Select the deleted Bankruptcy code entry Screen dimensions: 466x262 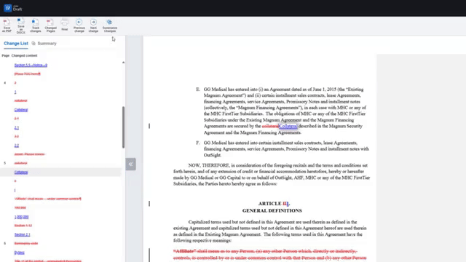(26, 243)
